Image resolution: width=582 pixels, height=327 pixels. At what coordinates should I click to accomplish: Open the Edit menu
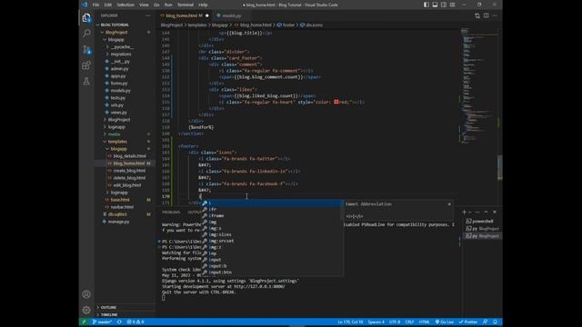pyautogui.click(x=108, y=5)
